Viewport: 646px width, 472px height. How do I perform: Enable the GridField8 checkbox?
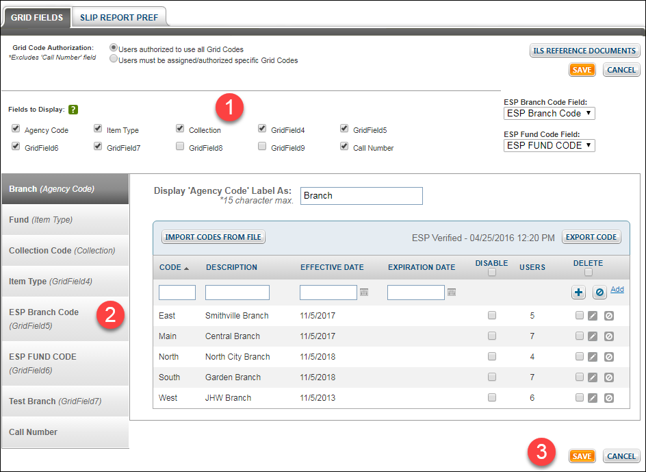point(180,146)
